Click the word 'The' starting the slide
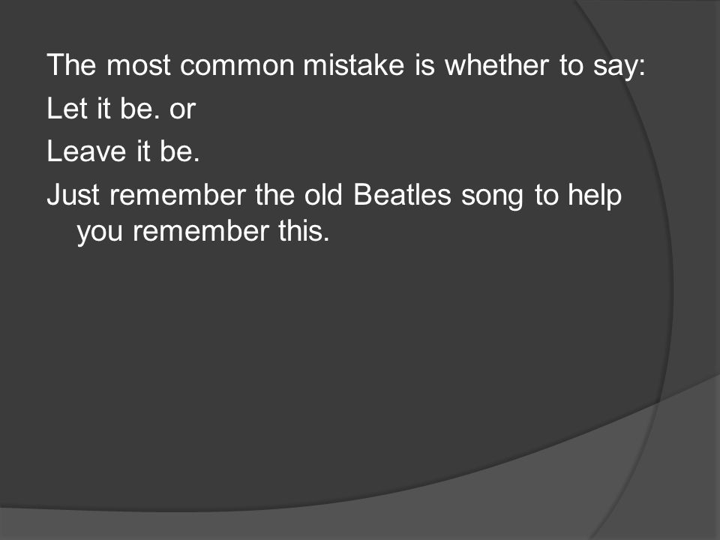 (71, 64)
